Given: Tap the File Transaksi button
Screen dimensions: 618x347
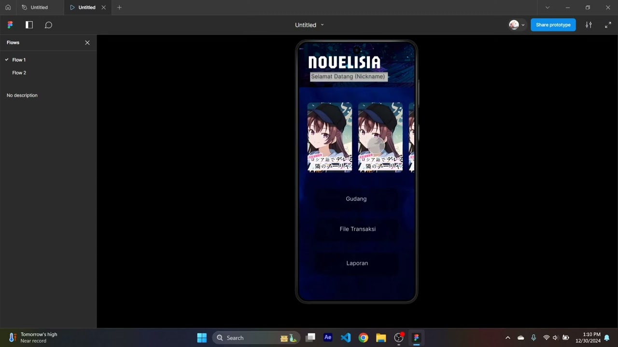Looking at the screenshot, I should (x=357, y=229).
